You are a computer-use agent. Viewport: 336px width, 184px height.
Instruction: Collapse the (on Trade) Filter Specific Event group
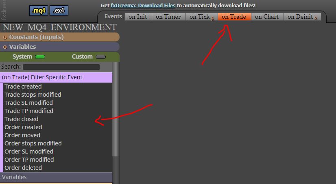click(x=56, y=77)
